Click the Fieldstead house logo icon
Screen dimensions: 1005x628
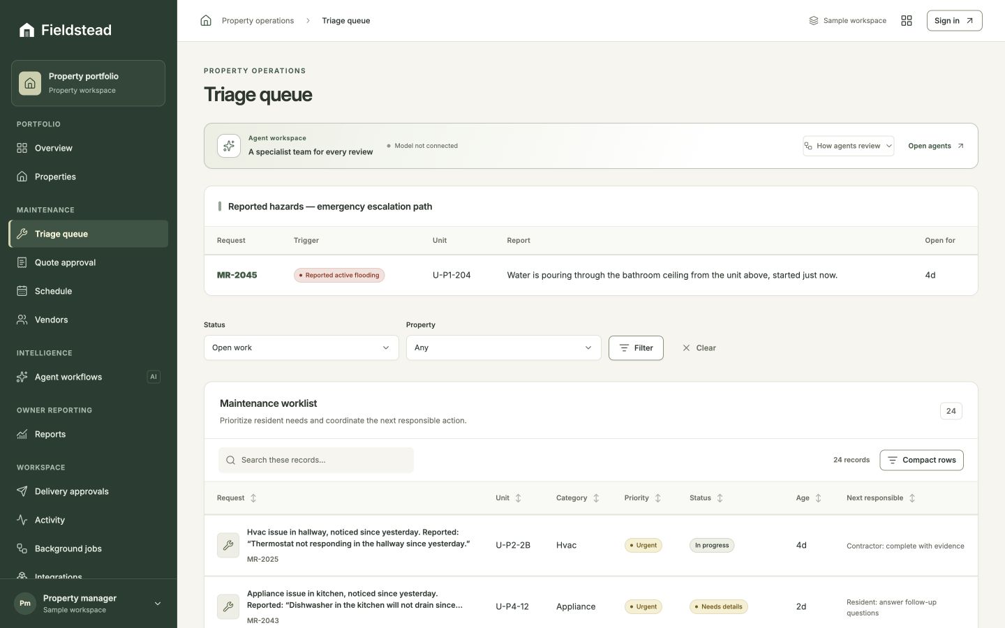click(27, 30)
